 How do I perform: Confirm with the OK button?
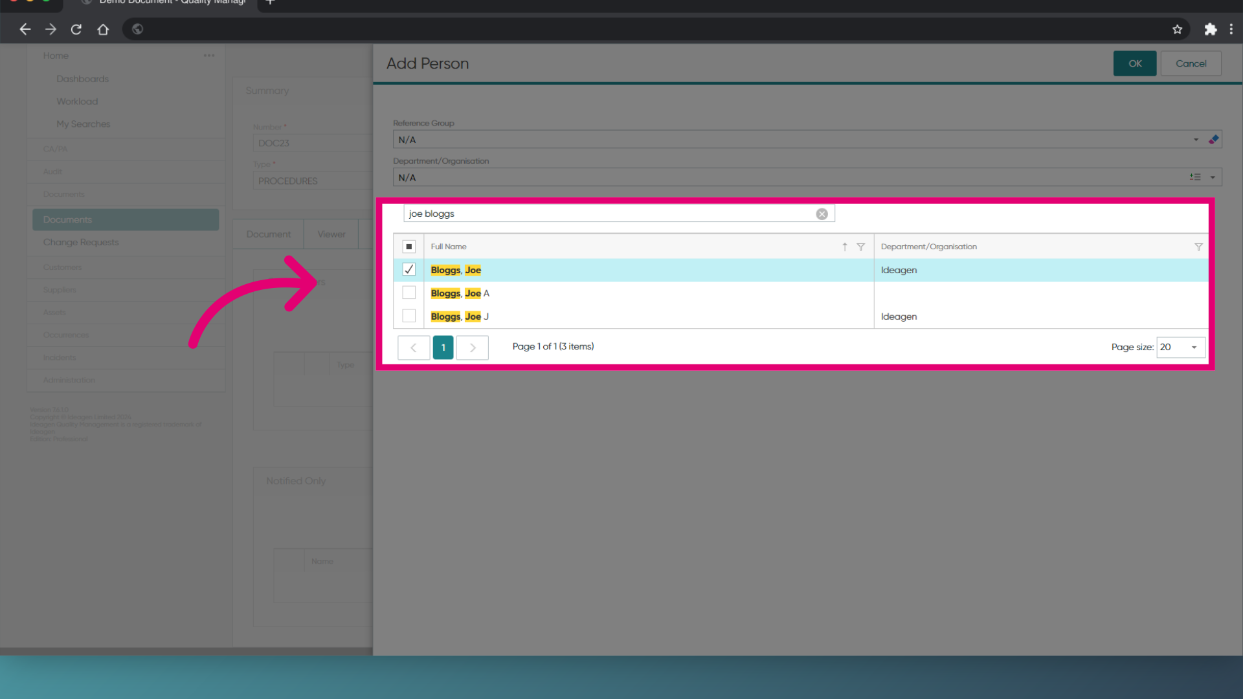point(1135,63)
